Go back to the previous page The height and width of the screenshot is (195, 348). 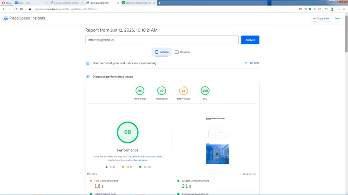click(x=4, y=9)
